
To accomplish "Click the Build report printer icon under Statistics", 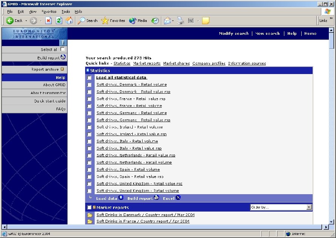I will tap(156, 197).
